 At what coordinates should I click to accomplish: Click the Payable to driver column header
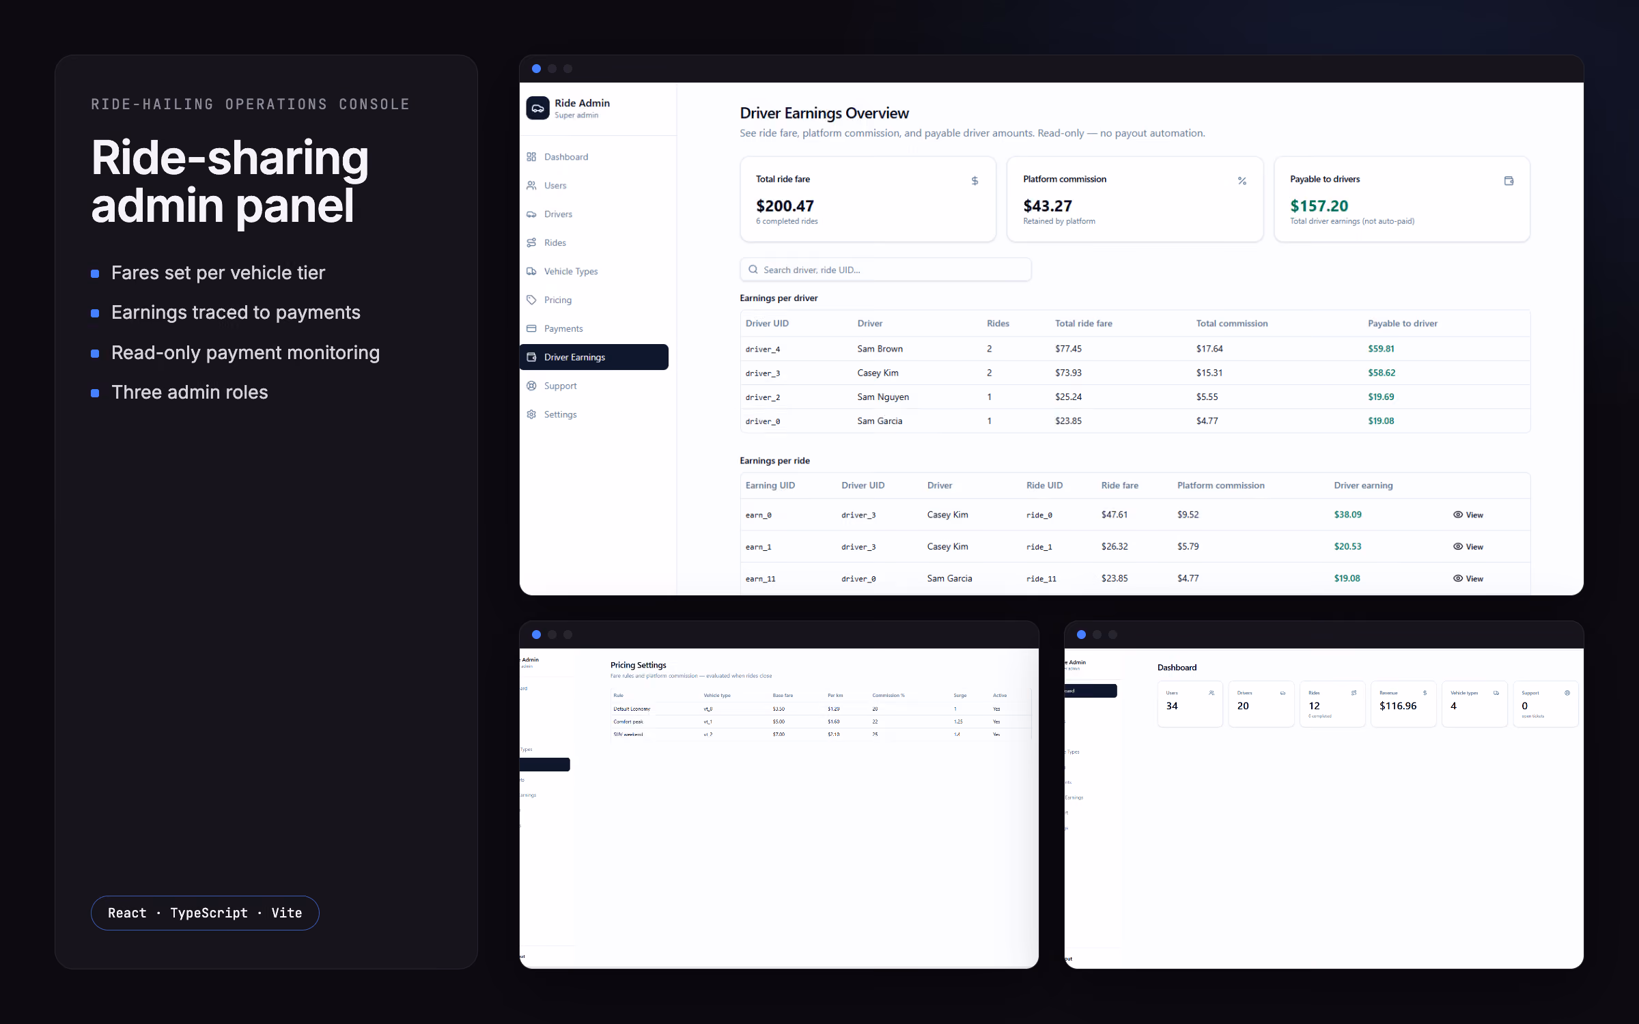coord(1402,324)
